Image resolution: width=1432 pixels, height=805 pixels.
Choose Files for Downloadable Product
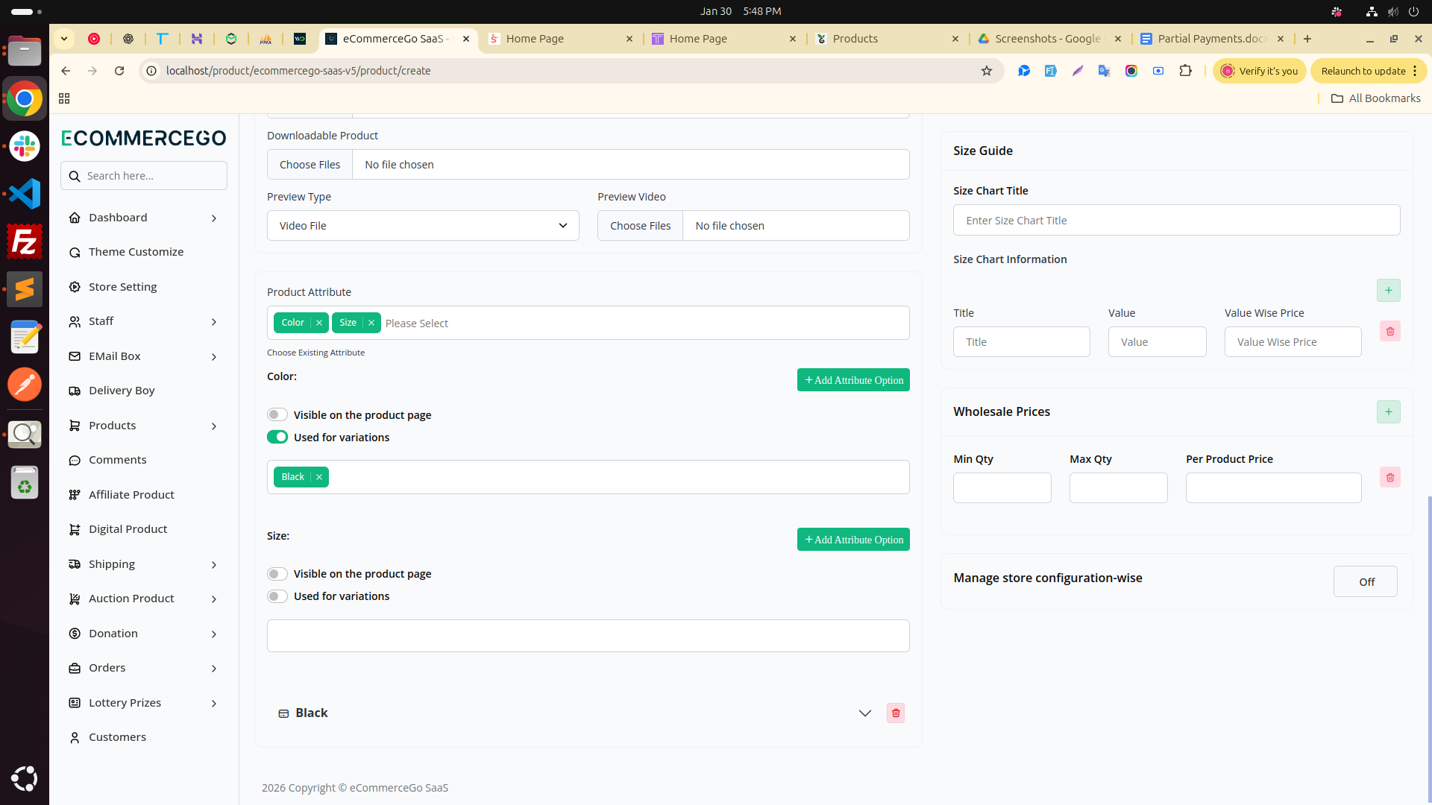tap(310, 165)
